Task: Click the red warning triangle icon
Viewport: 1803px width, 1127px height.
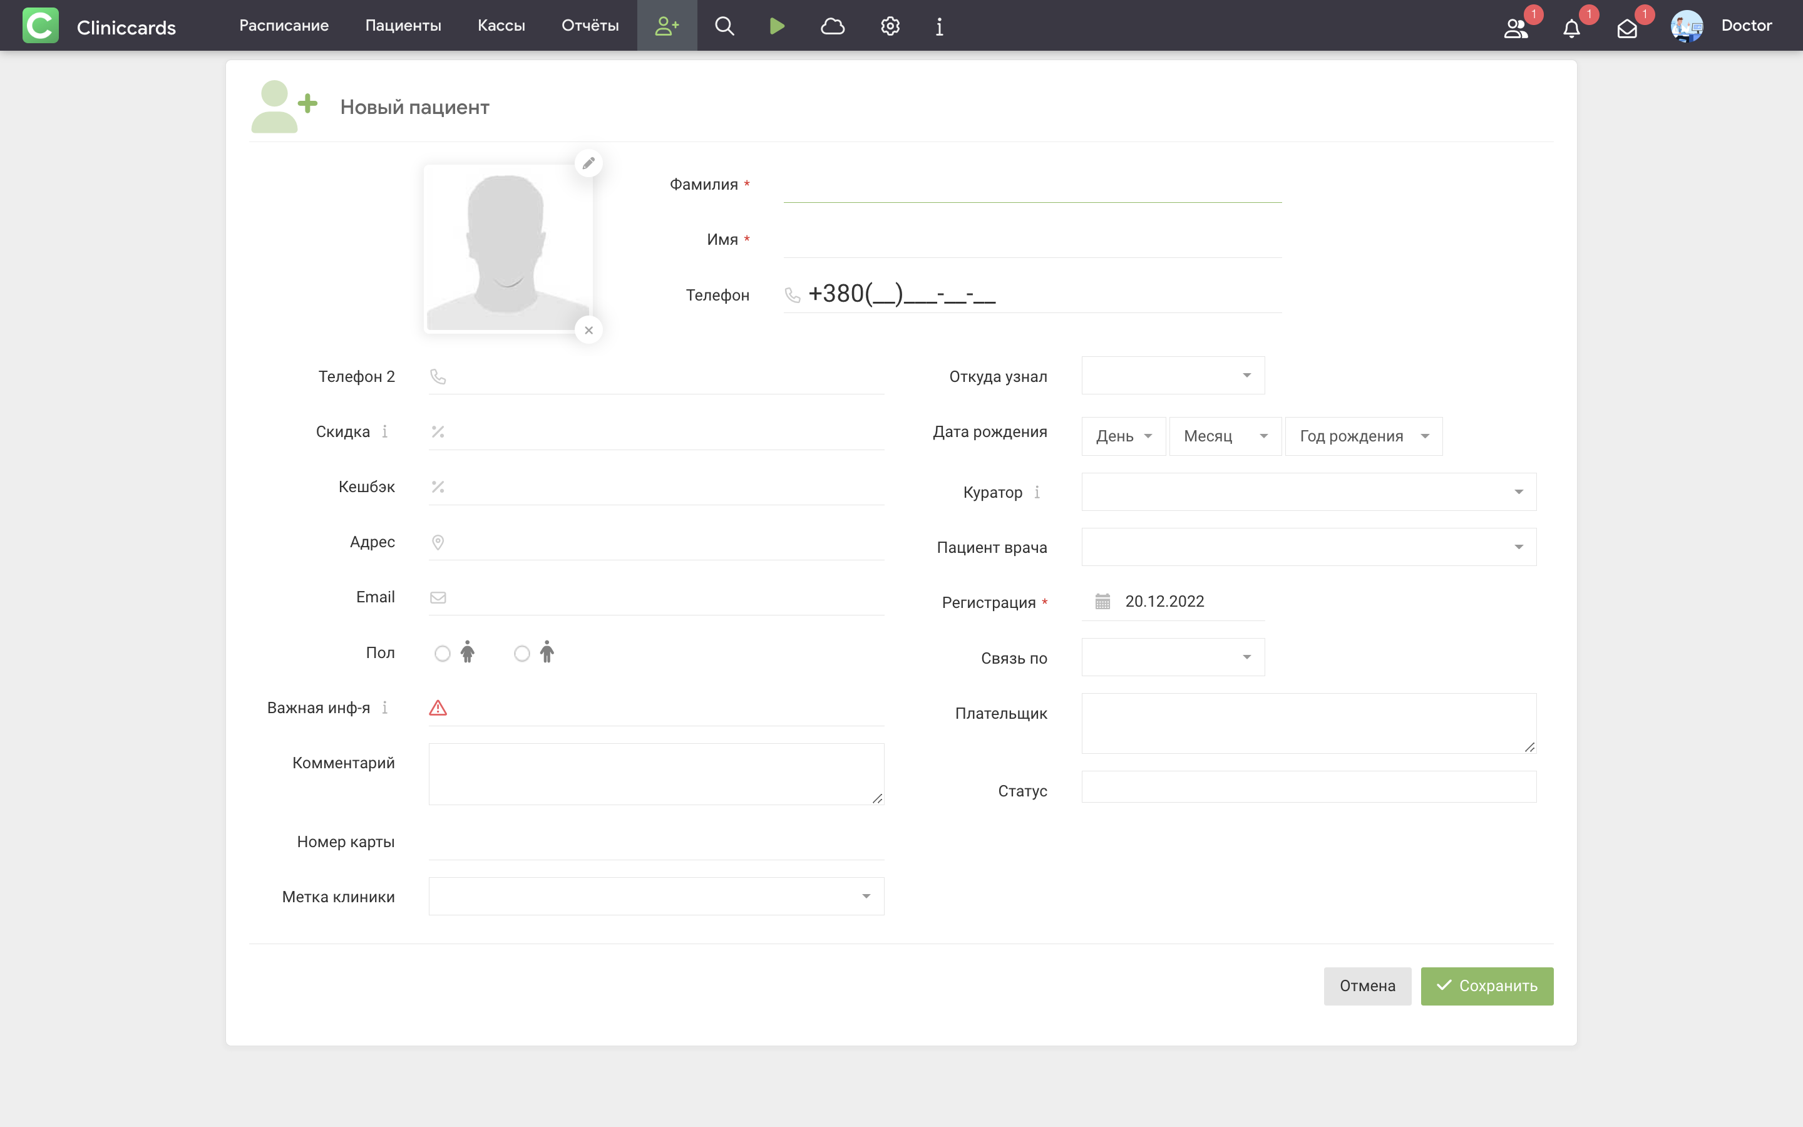Action: coord(438,708)
